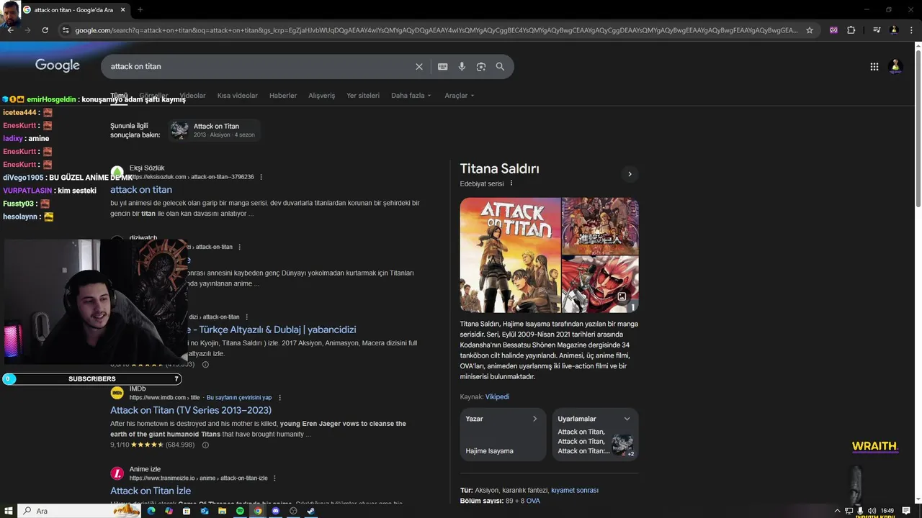The height and width of the screenshot is (518, 922).
Task: Launch Microsoft Edge from the taskbar
Action: 151,511
